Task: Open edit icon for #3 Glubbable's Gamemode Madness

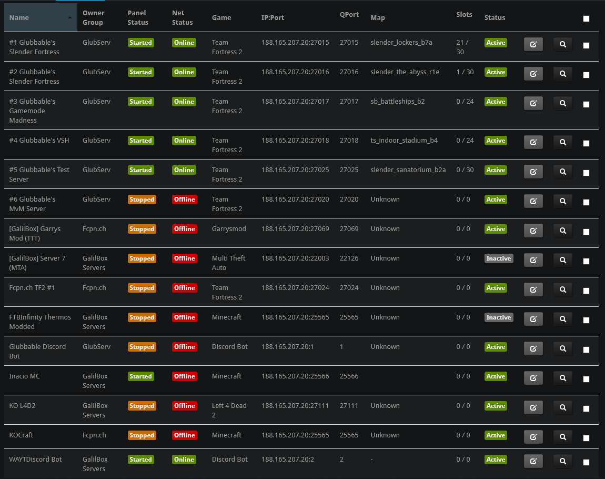Action: pos(533,104)
